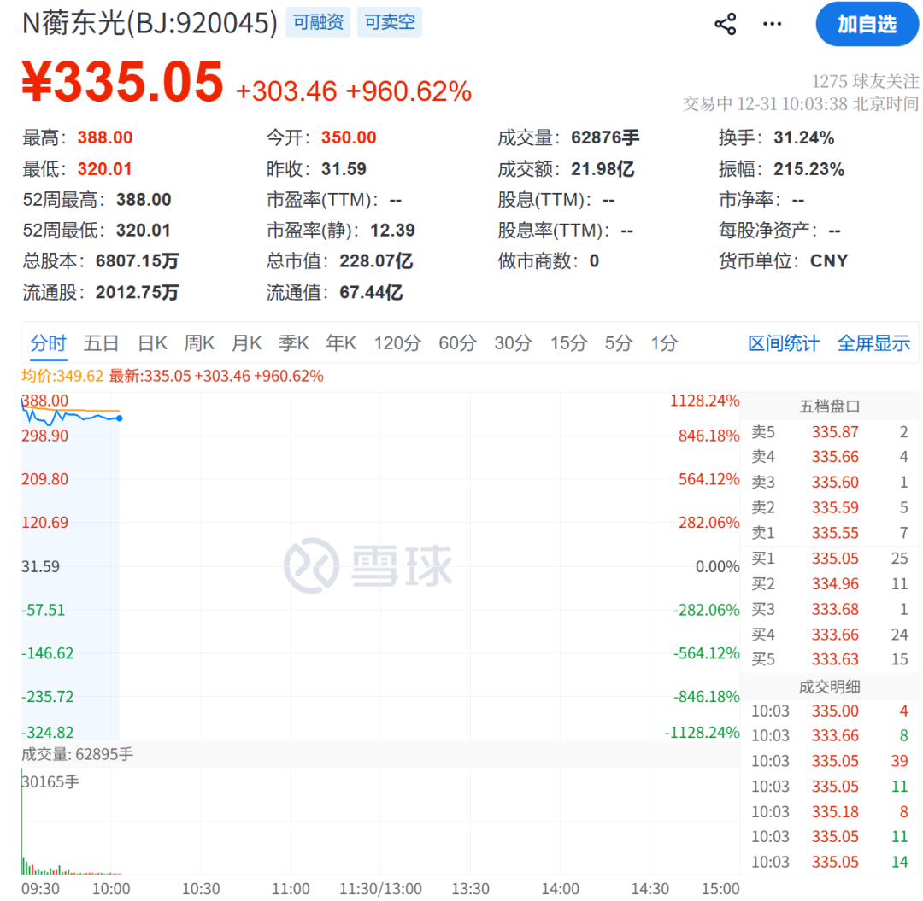Click the share icon
Screen dimensions: 923x901
(725, 24)
